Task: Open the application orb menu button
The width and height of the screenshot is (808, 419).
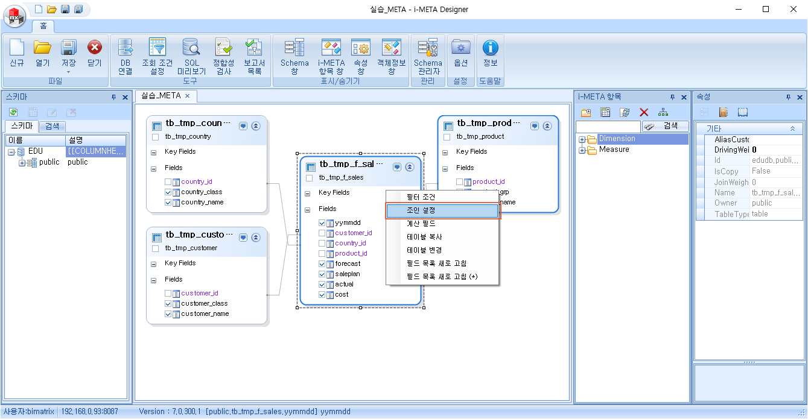Action: (14, 17)
